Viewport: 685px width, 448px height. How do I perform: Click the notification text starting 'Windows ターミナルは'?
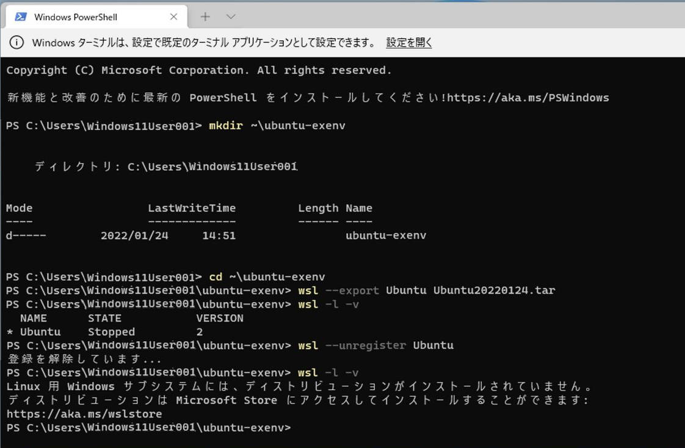pos(203,42)
